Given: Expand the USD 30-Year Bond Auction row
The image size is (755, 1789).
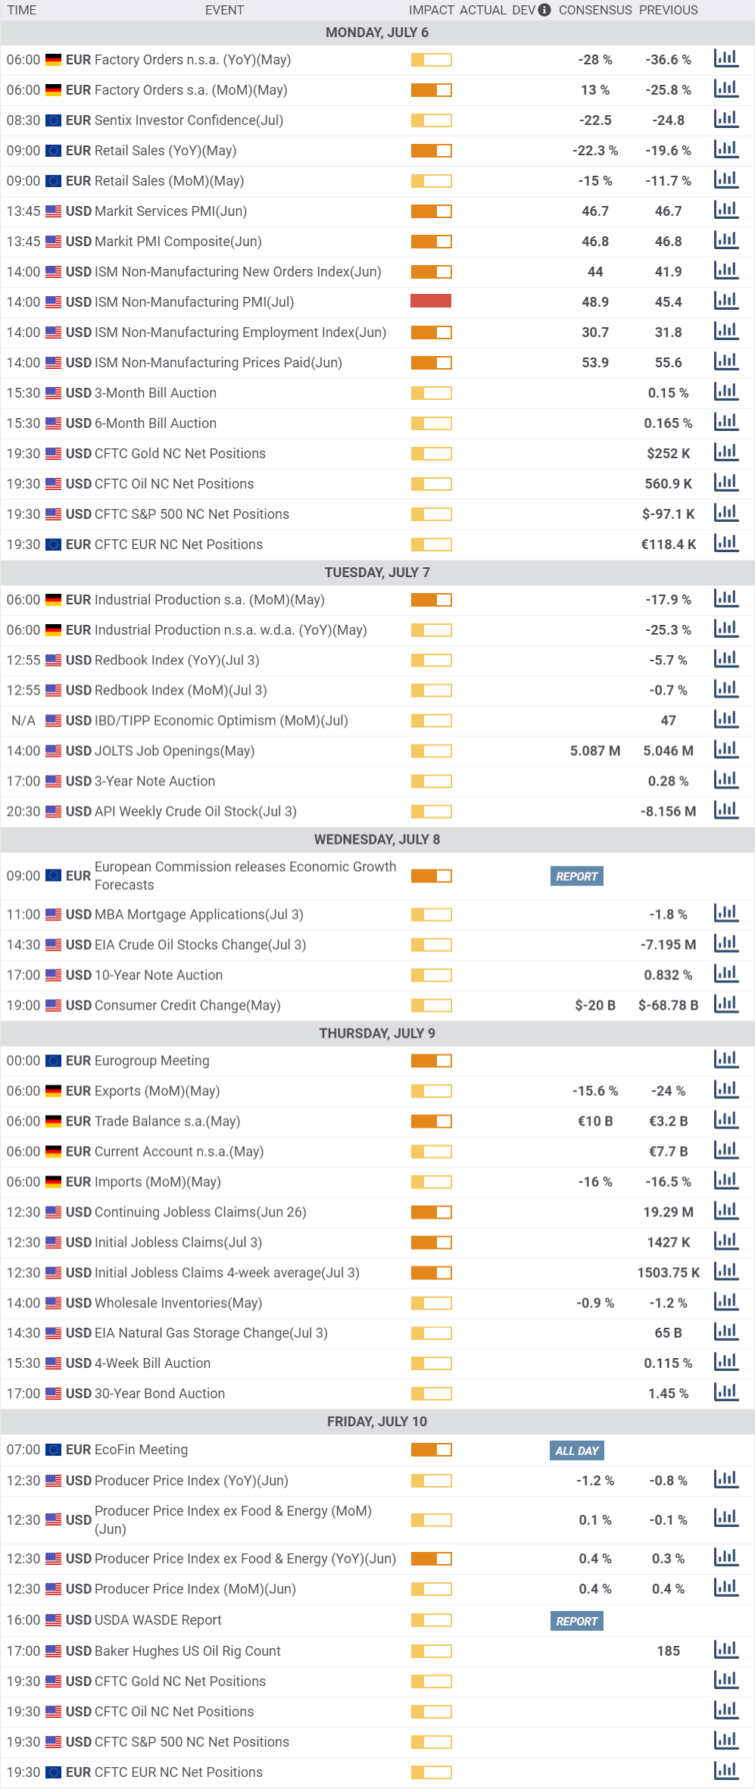Looking at the screenshot, I should (159, 1393).
